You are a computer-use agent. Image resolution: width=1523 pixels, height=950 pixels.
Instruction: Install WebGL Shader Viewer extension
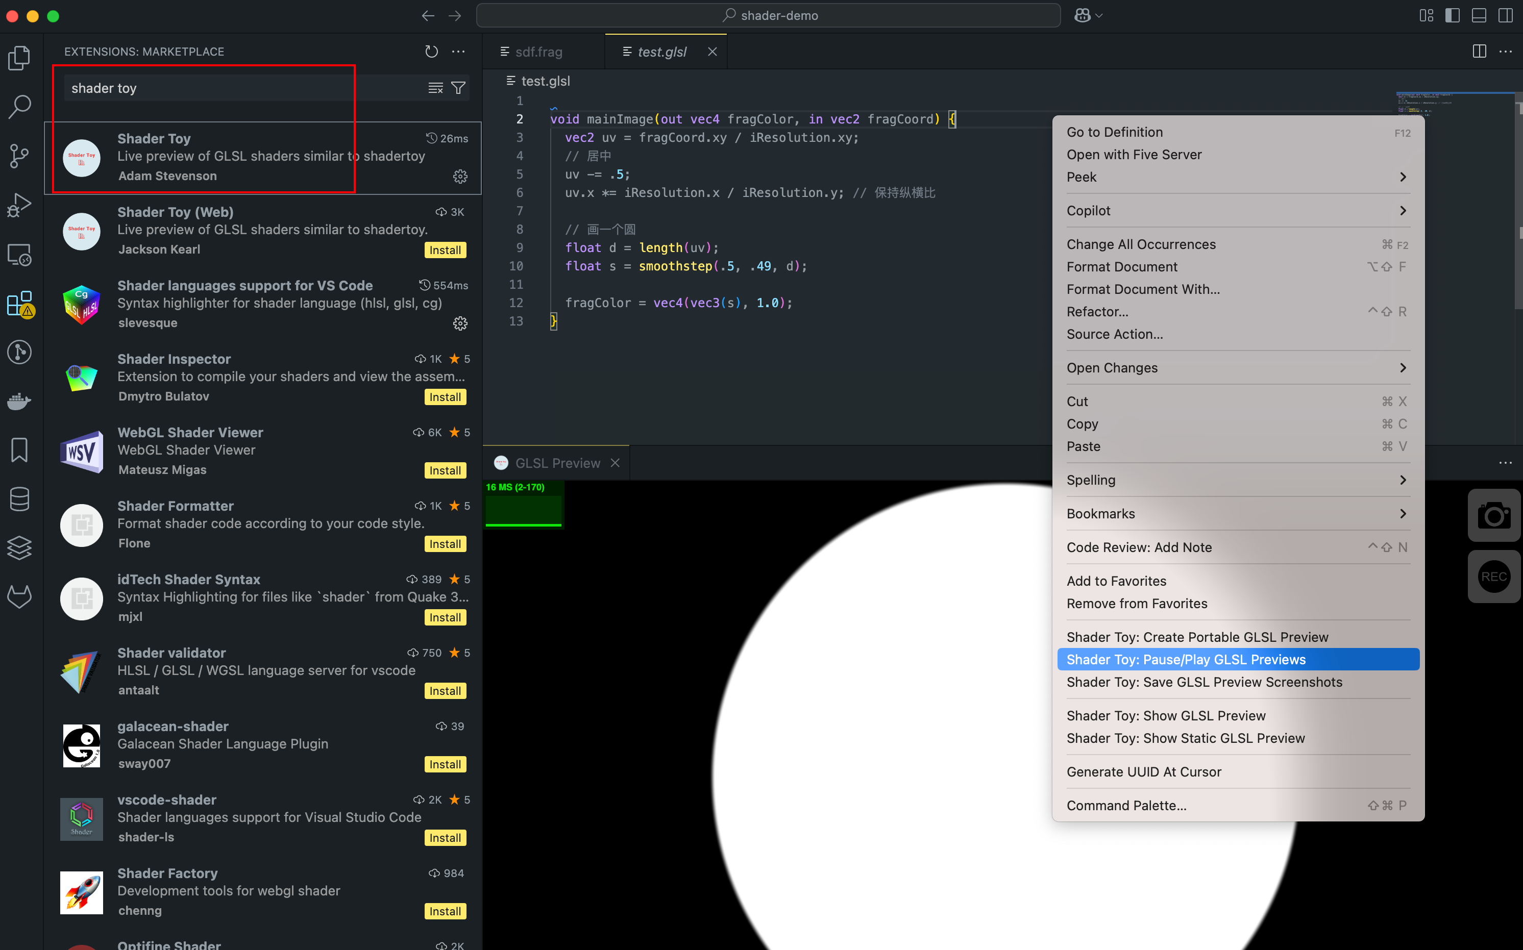(x=445, y=470)
